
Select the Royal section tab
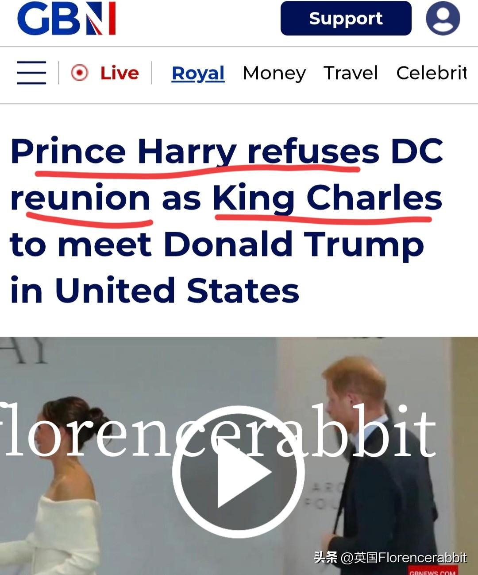coord(198,73)
